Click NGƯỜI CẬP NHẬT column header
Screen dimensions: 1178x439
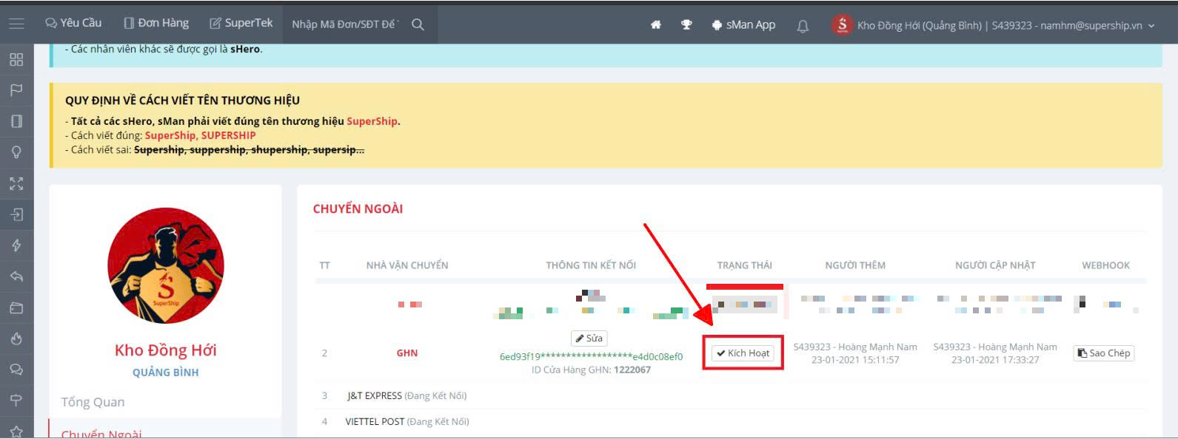tap(995, 265)
